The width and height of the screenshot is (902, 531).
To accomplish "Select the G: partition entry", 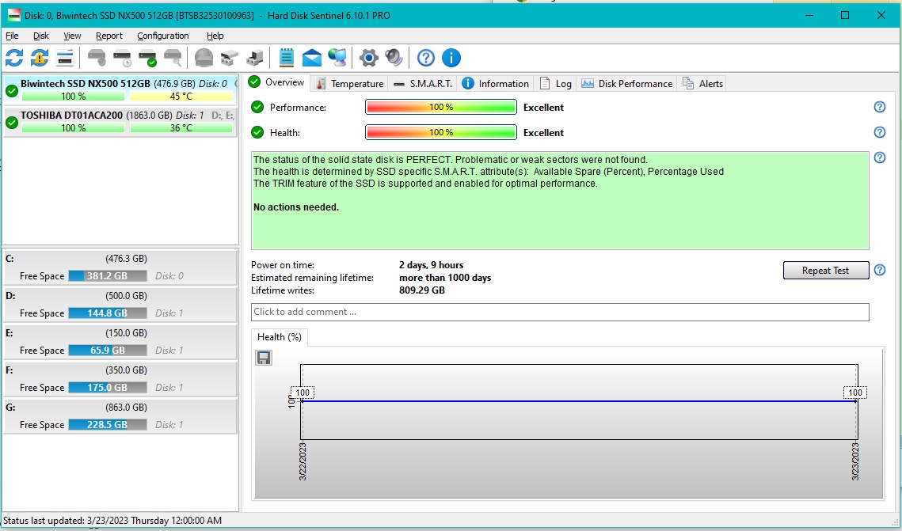I will [120, 416].
